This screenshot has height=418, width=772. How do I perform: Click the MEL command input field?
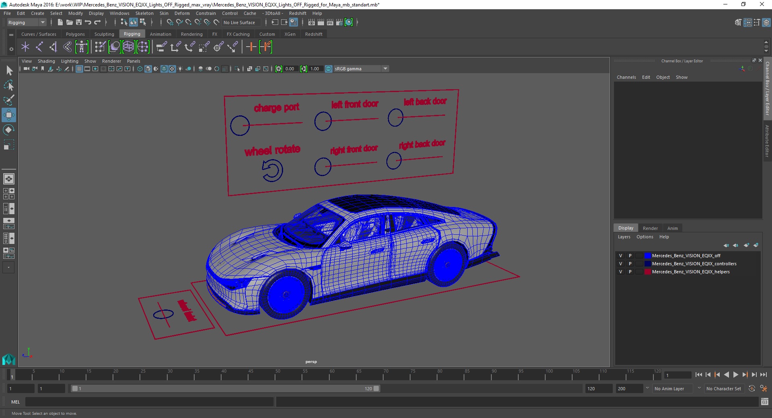(149, 402)
